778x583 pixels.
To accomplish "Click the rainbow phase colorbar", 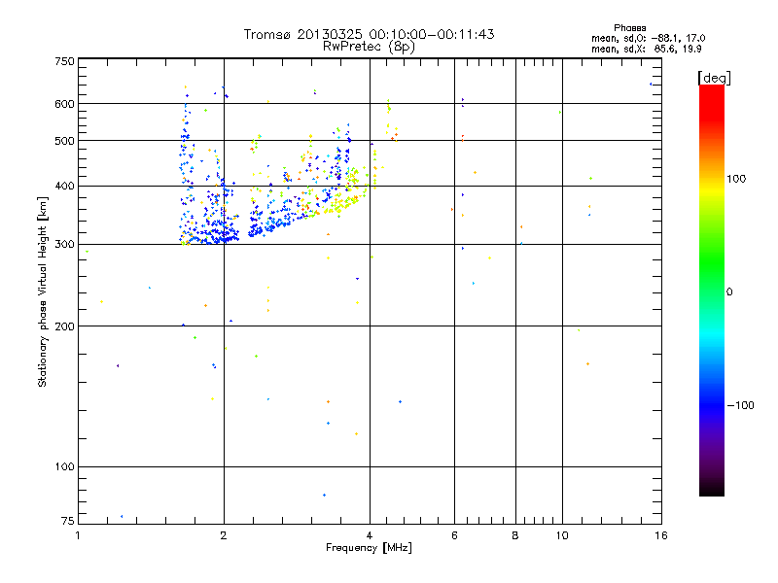I will click(x=712, y=290).
